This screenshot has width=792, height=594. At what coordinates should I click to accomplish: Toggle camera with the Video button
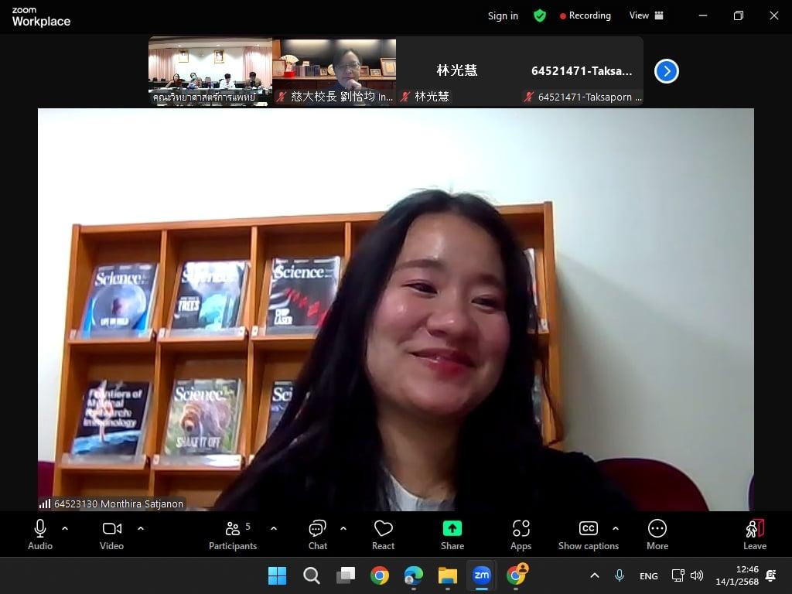click(111, 534)
